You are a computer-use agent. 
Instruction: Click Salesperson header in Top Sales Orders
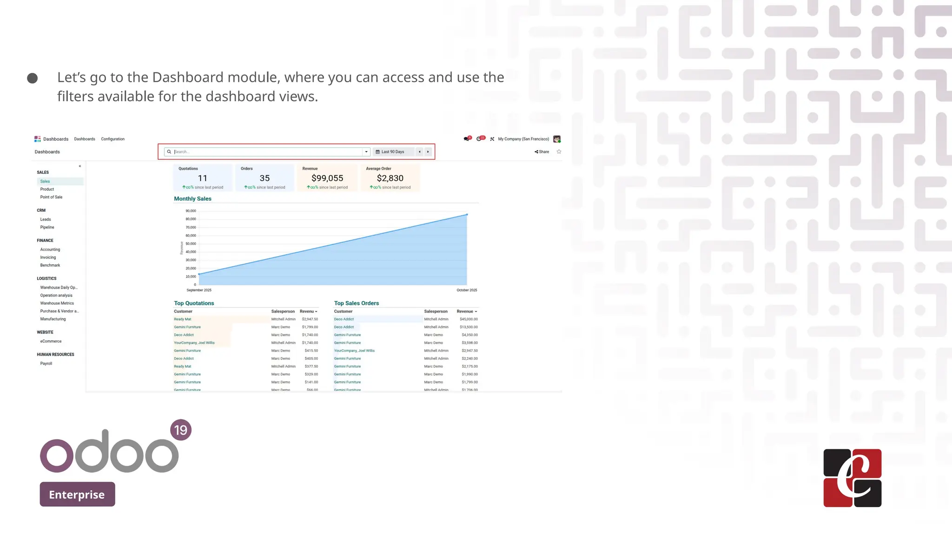(436, 312)
